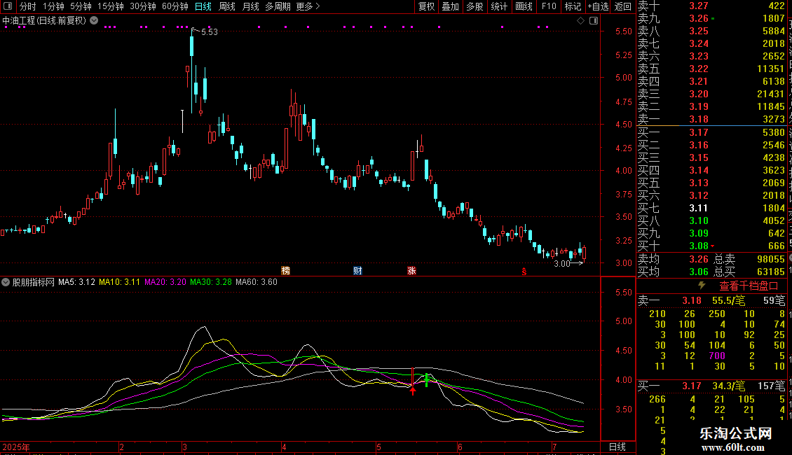This screenshot has width=792, height=455.
Task: Open F10 company info
Action: pyautogui.click(x=549, y=6)
